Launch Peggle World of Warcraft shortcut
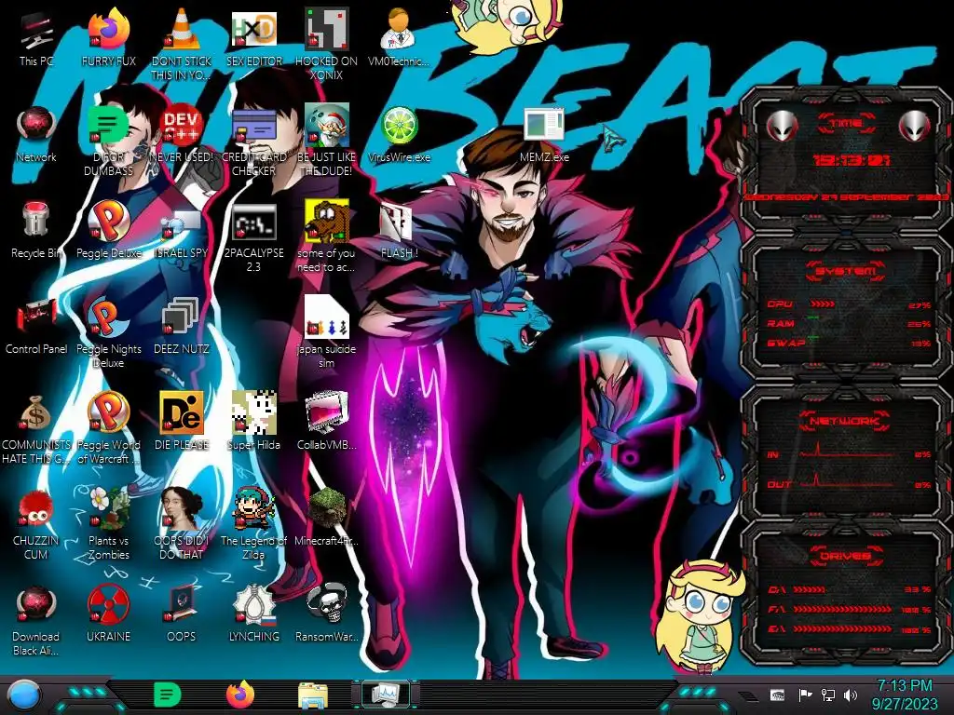 click(x=108, y=428)
